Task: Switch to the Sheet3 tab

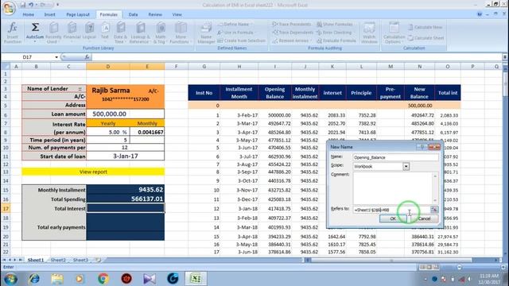Action: pyautogui.click(x=80, y=260)
